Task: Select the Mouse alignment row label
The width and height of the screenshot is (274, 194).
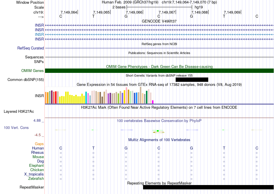Action: [38, 157]
